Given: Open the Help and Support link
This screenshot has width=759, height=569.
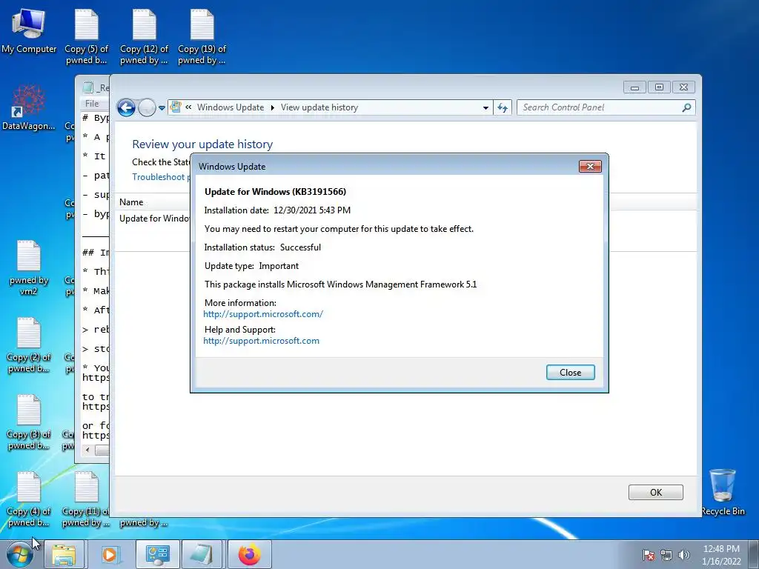Looking at the screenshot, I should (261, 341).
